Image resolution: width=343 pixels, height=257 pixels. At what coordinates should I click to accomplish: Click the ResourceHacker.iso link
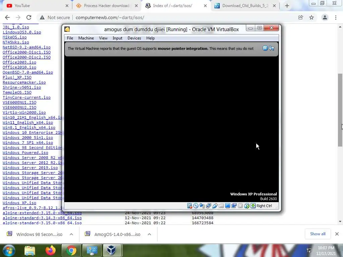coord(24,82)
